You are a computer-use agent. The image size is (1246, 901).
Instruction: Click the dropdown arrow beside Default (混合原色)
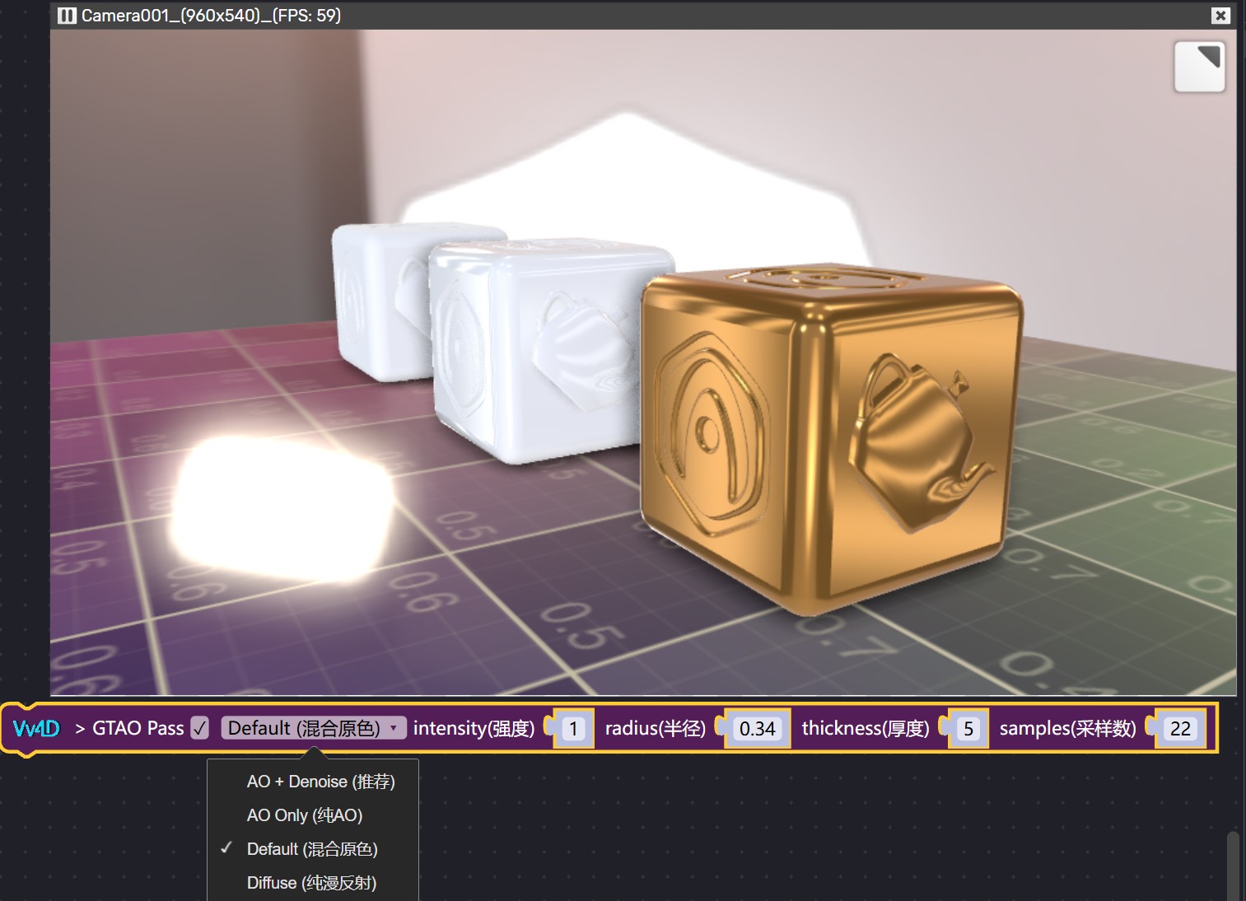click(x=394, y=728)
